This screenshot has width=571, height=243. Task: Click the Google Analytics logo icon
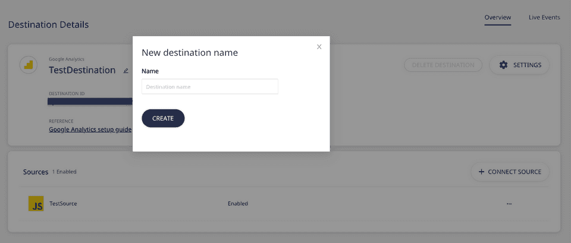coord(28,65)
